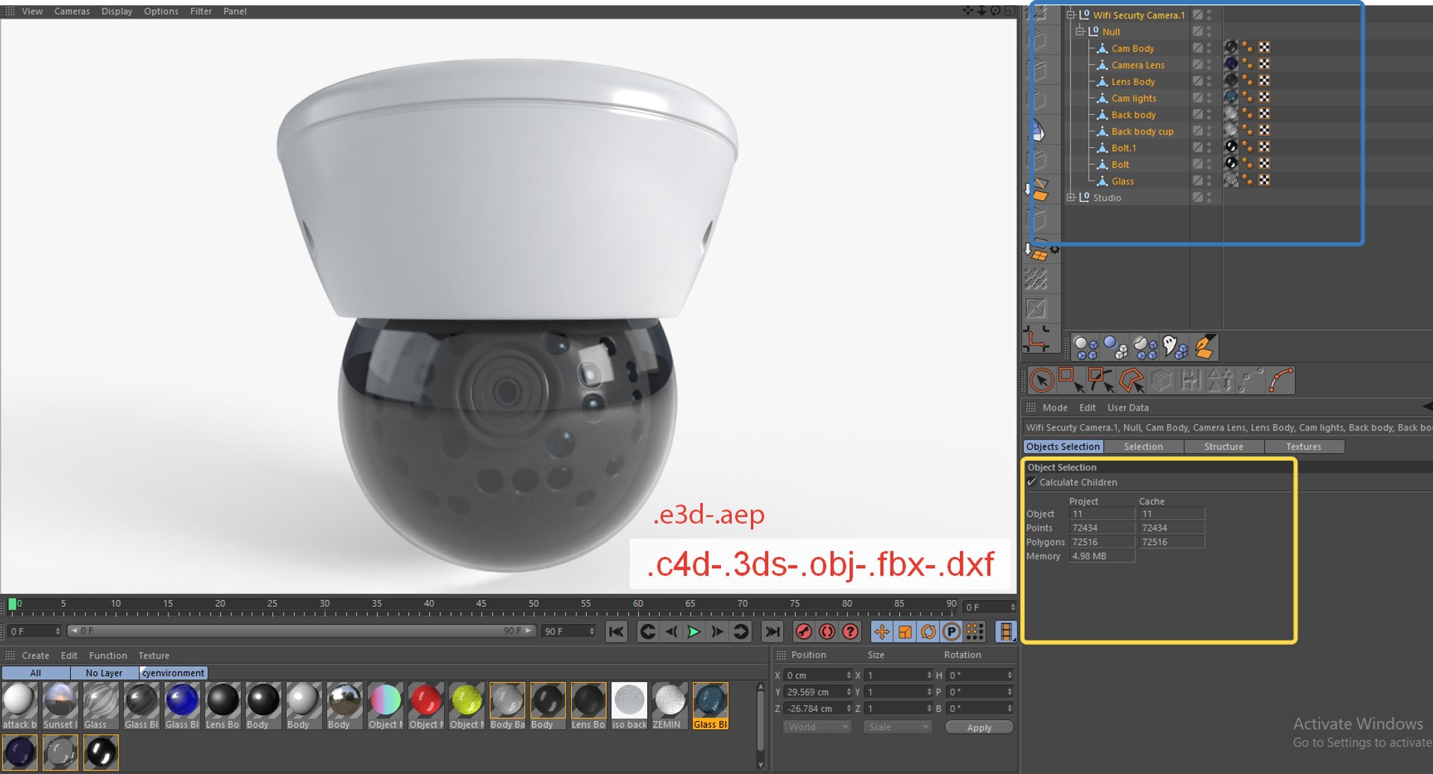Click stepper arrows of Rotation H field
This screenshot has width=1433, height=774.
pyautogui.click(x=1010, y=675)
